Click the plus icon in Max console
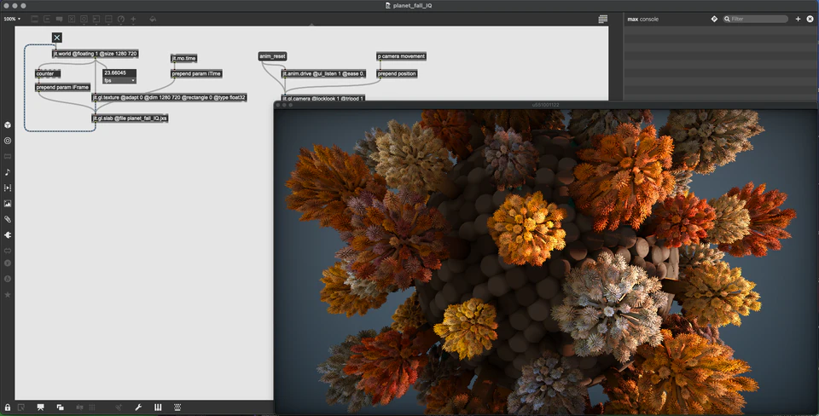Screen dimensions: 819x416 pos(799,19)
